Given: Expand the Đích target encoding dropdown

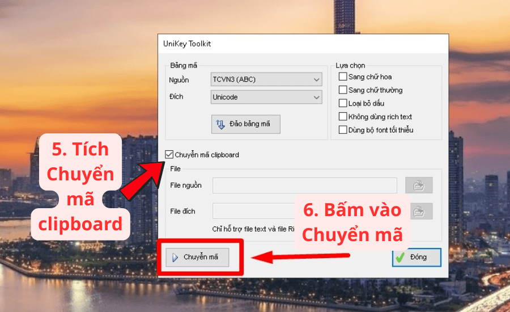Looking at the screenshot, I should [x=266, y=98].
